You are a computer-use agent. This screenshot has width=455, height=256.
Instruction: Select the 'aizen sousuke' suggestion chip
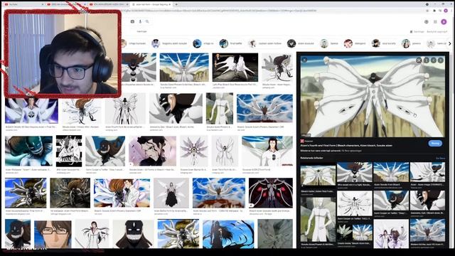click(x=301, y=43)
